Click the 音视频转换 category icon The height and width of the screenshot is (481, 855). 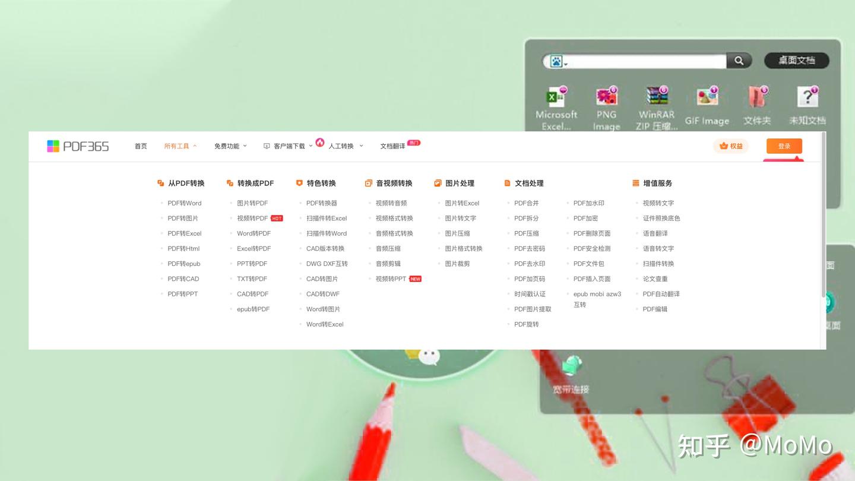point(369,183)
